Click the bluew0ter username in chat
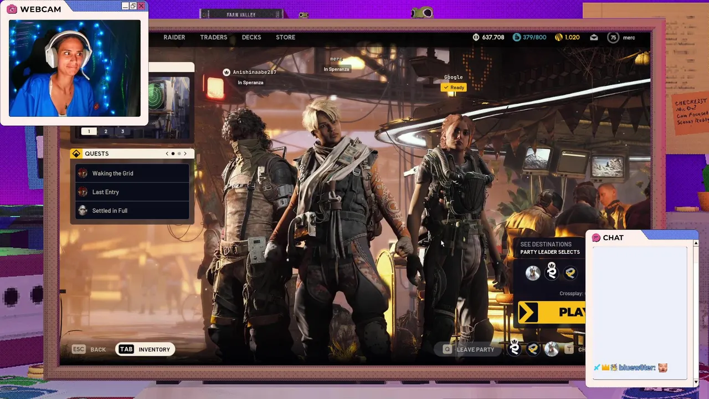The height and width of the screenshot is (399, 709). (638, 367)
